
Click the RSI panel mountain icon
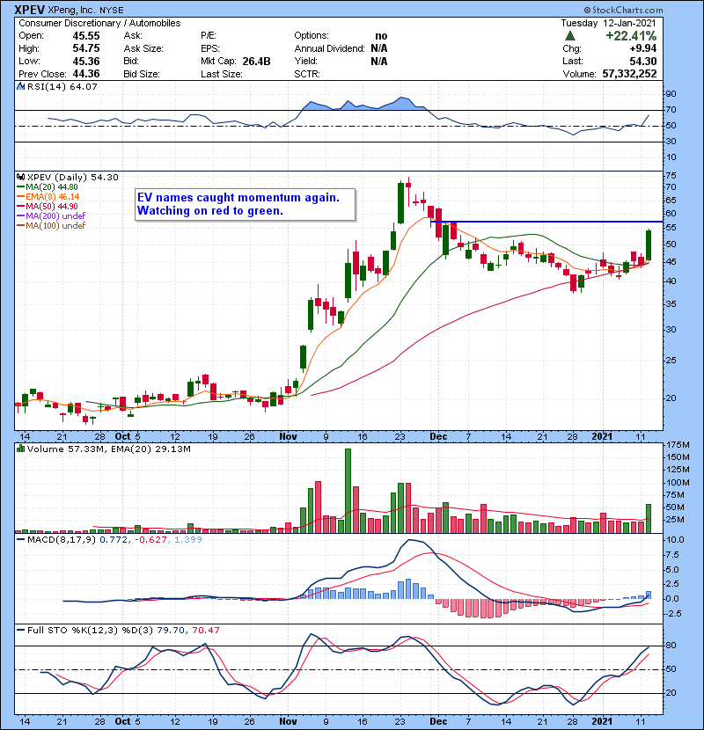click(20, 86)
